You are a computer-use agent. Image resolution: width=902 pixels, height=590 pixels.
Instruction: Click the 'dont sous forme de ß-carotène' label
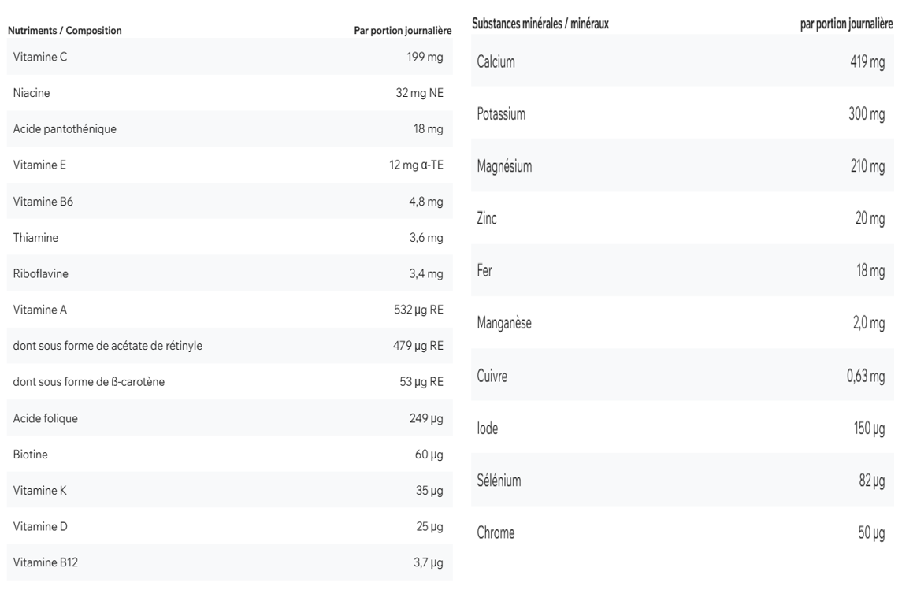click(88, 383)
